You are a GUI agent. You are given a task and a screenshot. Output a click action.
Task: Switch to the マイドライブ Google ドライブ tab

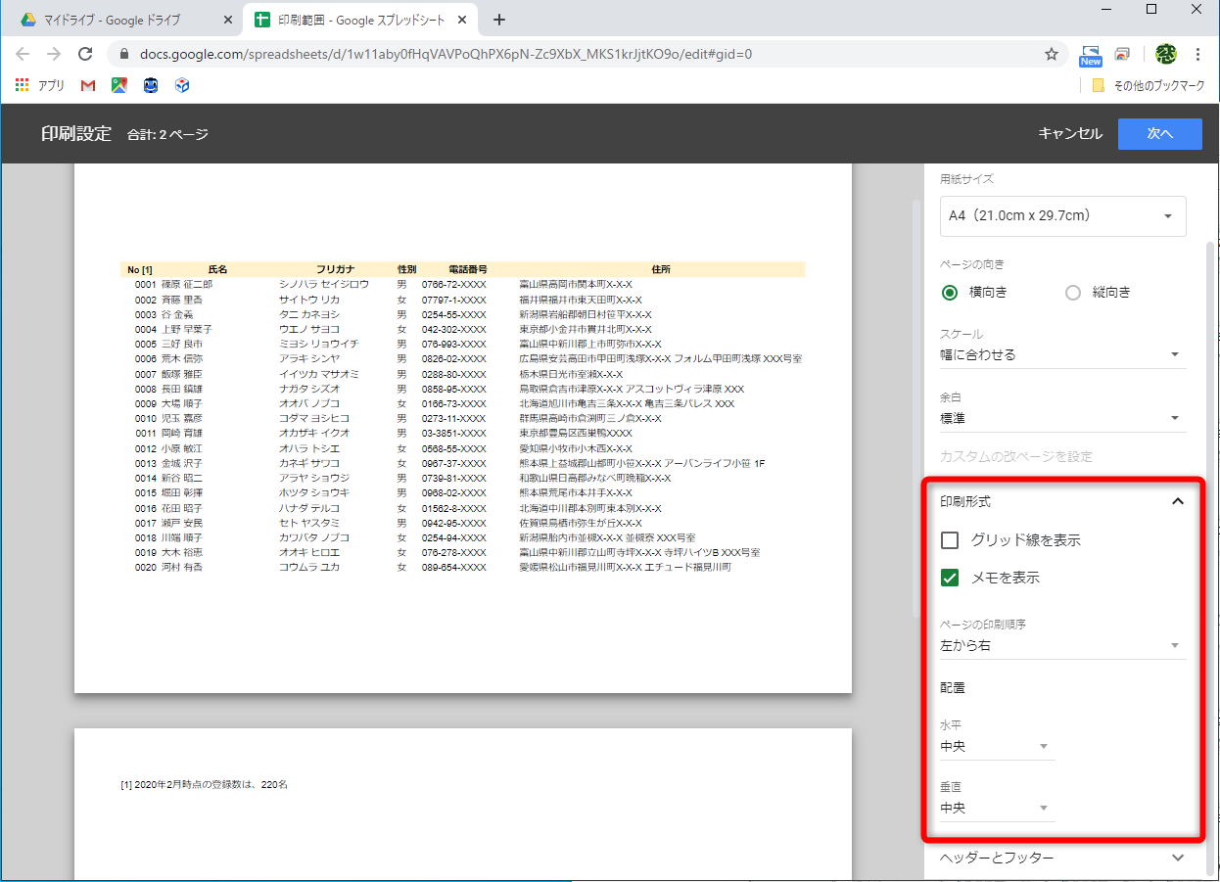pos(123,20)
